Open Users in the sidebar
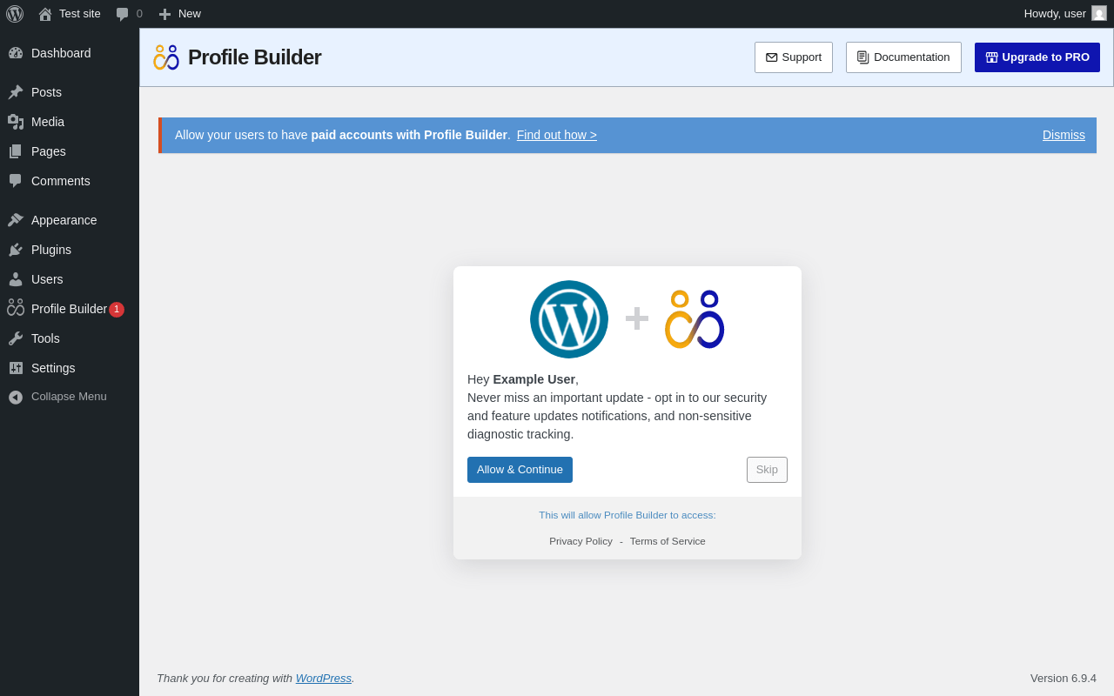1114x696 pixels. [70, 279]
